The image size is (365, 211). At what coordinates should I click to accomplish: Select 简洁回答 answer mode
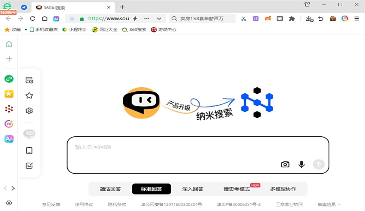[110, 189]
